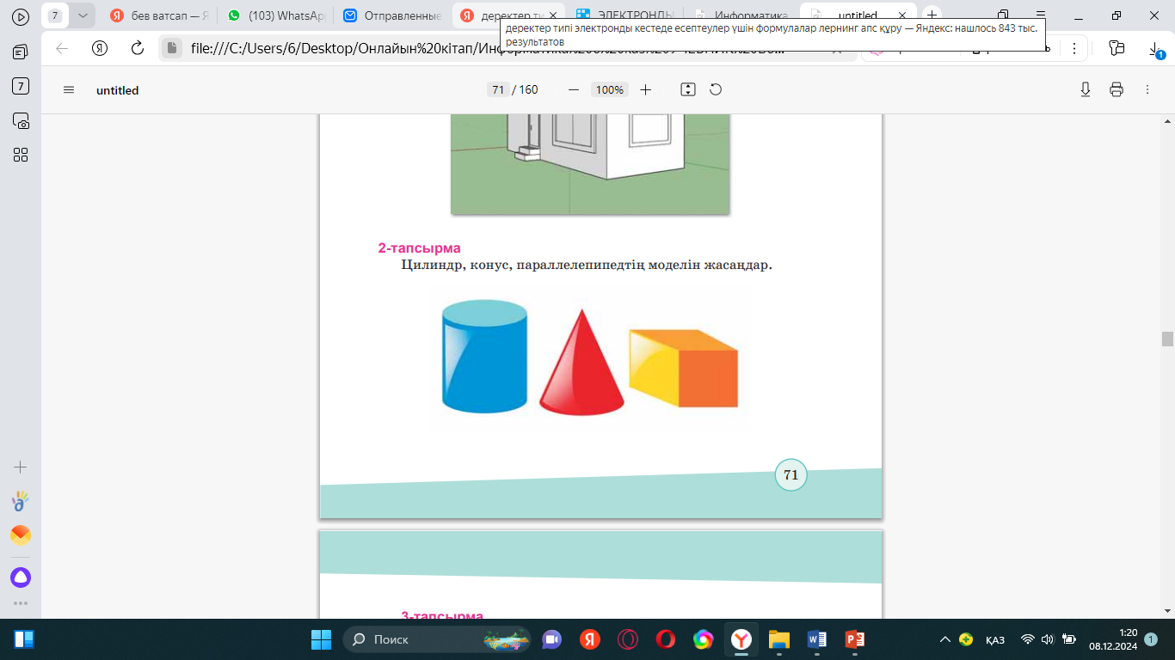Screen dimensions: 1175x660
Task: Open the Opera GX browser on the taskbar
Action: tap(628, 639)
